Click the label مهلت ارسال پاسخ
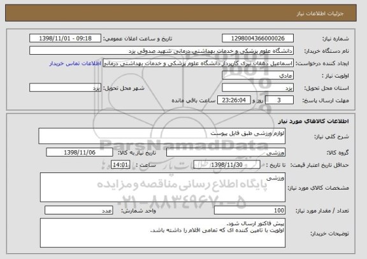This screenshot has width=367, height=259. click(326, 101)
